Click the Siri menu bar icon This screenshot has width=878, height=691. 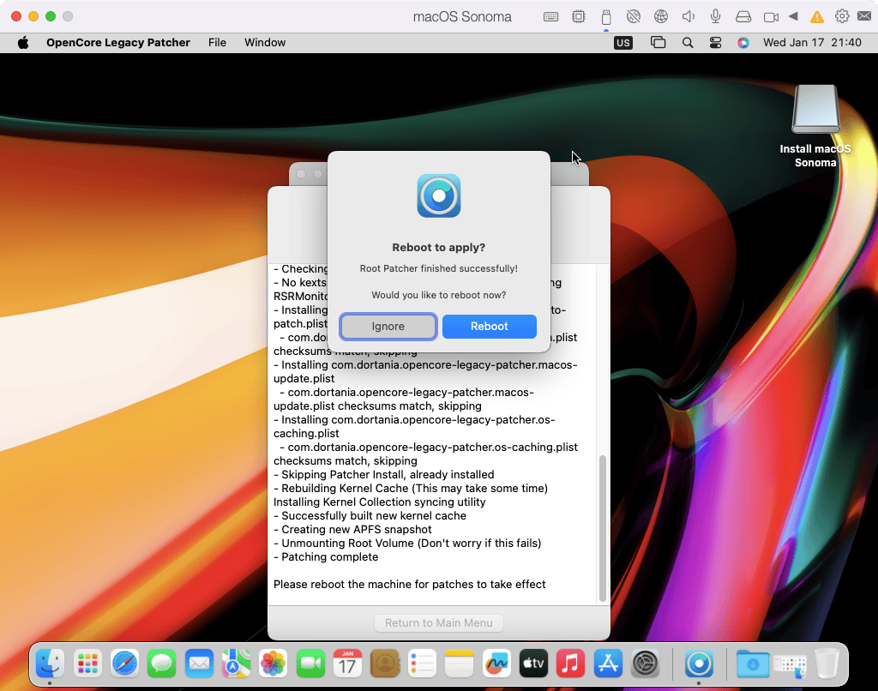[743, 42]
